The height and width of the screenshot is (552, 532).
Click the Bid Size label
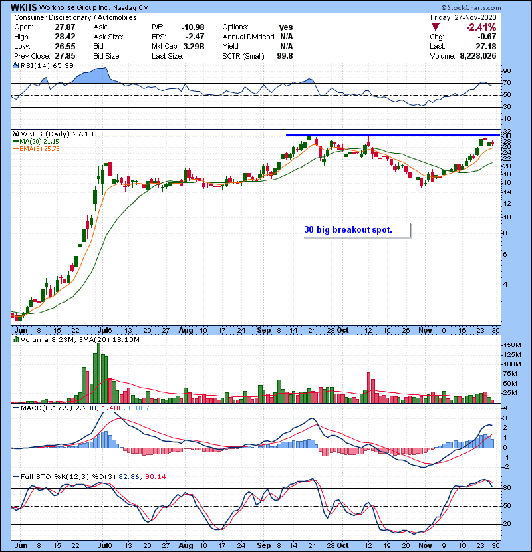click(x=107, y=56)
